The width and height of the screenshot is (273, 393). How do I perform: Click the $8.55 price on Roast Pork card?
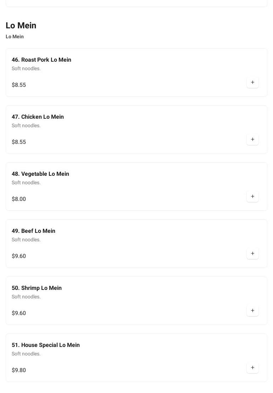19,85
